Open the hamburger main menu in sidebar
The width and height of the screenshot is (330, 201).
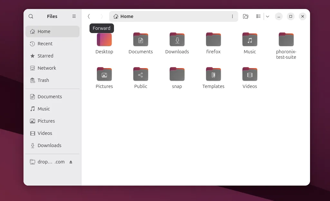point(74,16)
